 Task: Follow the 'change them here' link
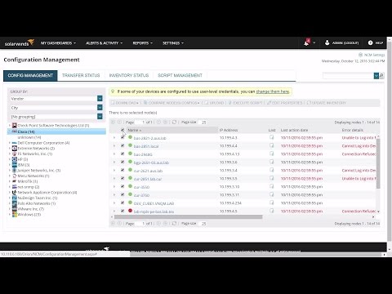coord(273,91)
